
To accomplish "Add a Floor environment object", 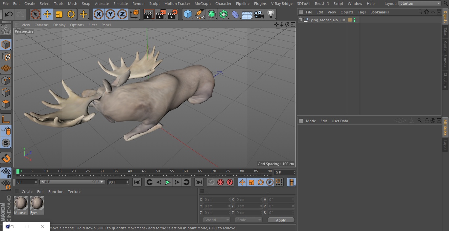I will coord(247,14).
